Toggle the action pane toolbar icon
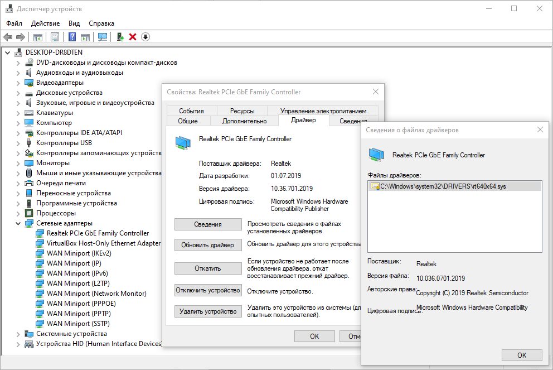This screenshot has height=370, width=553. 85,37
